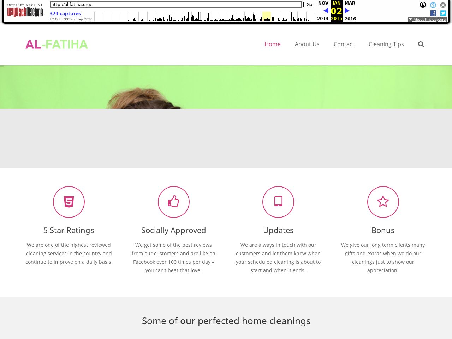Viewport: 452px width, 339px height.
Task: Share capture via Facebook icon
Action: [433, 13]
